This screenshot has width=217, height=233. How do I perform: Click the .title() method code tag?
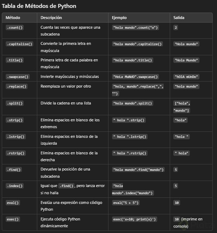[x=15, y=60]
